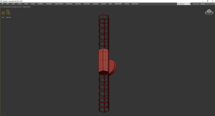Expand the Sign In dropdown arrow
This screenshot has height=116, width=215.
[x=189, y=4]
